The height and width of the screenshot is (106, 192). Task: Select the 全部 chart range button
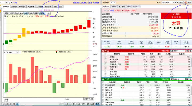coord(93,104)
